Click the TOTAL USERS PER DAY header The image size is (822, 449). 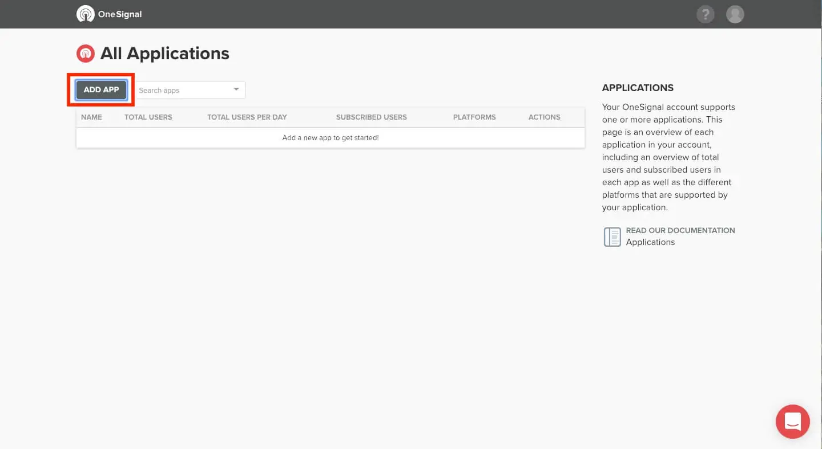[247, 117]
